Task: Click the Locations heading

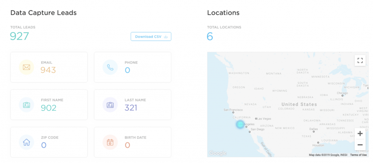Action: click(223, 13)
